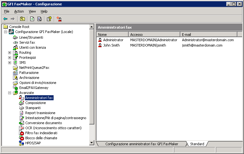Click the Fatturazione node icon

tap(15, 73)
